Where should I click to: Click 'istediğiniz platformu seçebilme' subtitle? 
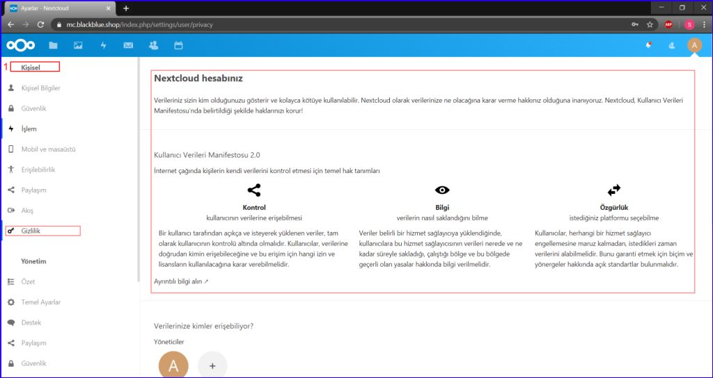coord(614,217)
